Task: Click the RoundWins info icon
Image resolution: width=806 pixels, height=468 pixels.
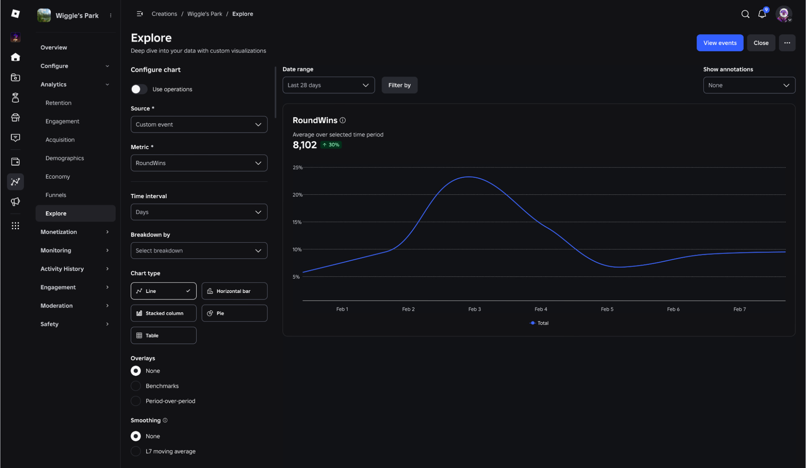Action: tap(343, 120)
